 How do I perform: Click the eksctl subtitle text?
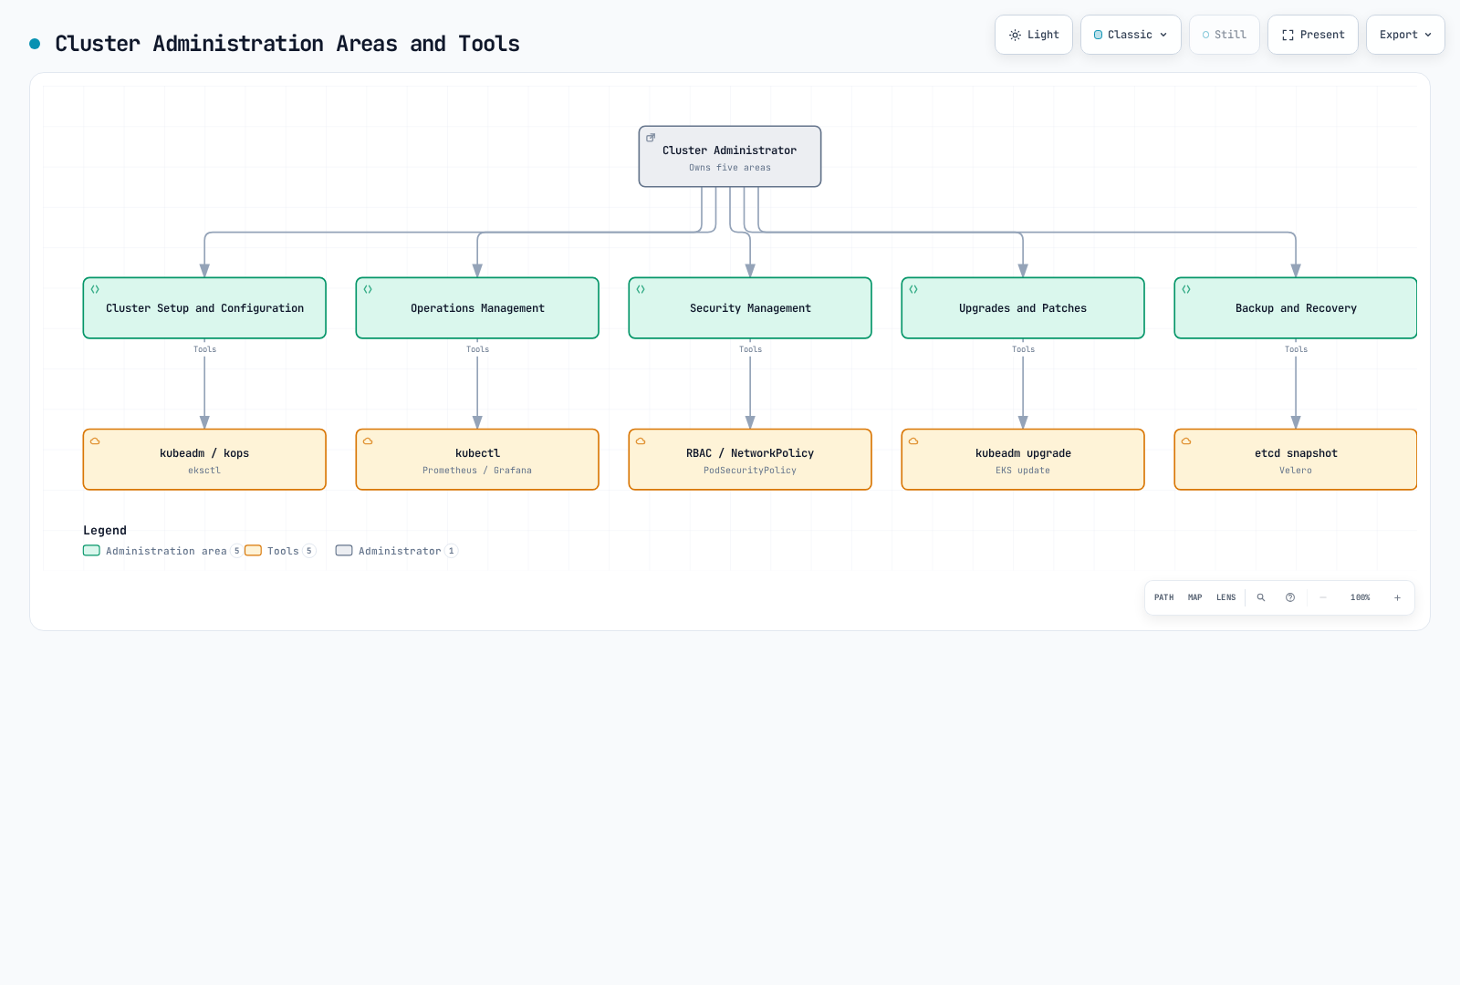[x=204, y=471]
